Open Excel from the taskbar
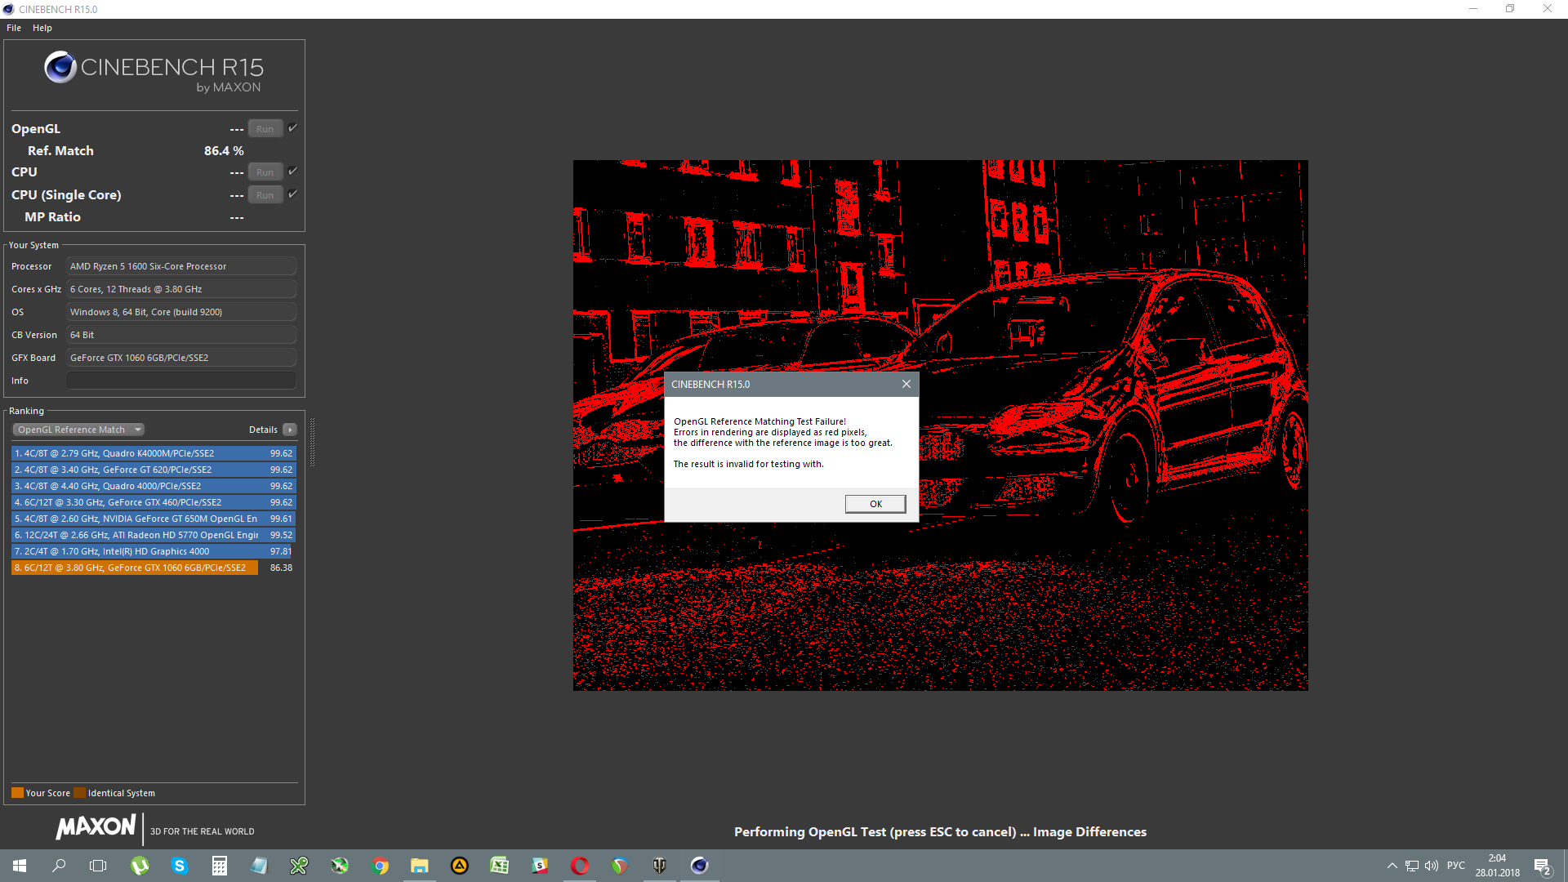1568x882 pixels. [499, 866]
